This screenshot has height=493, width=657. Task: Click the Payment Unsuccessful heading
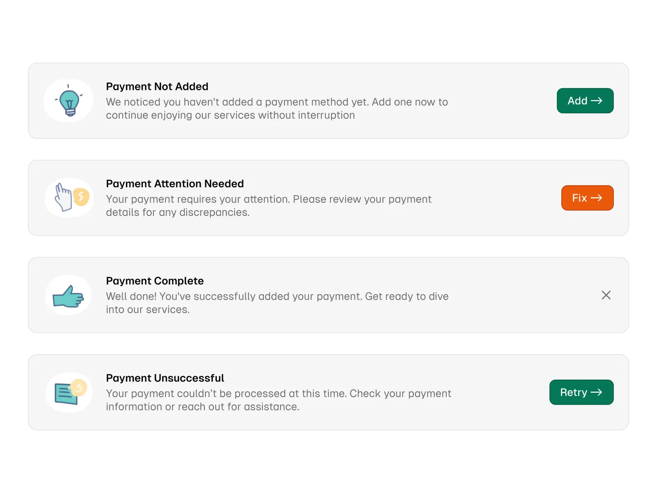point(165,378)
